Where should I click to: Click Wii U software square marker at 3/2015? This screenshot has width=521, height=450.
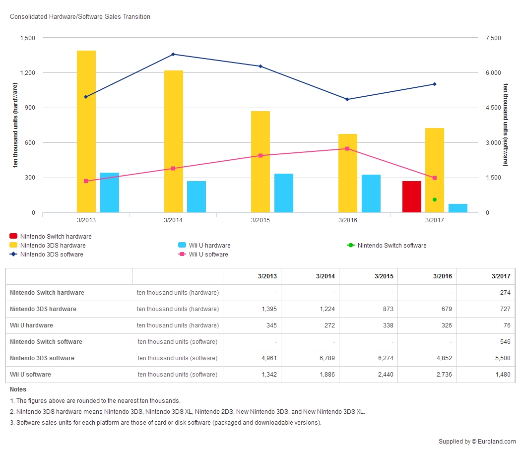coord(260,155)
